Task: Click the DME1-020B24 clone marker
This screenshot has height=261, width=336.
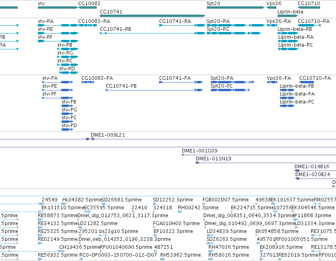Action: pos(297,178)
